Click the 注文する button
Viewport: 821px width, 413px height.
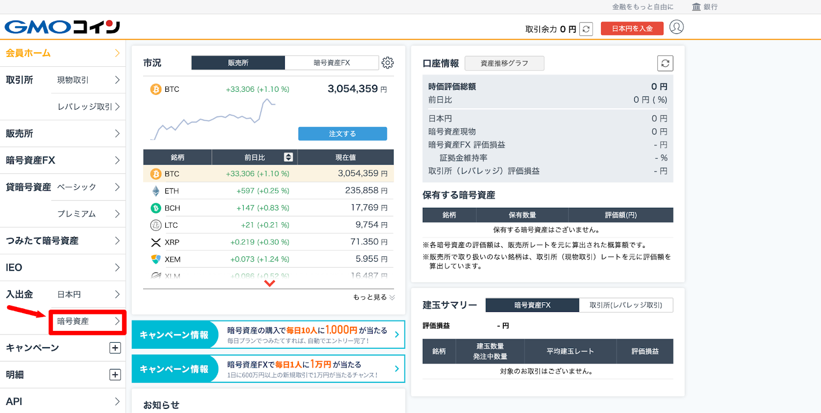342,133
